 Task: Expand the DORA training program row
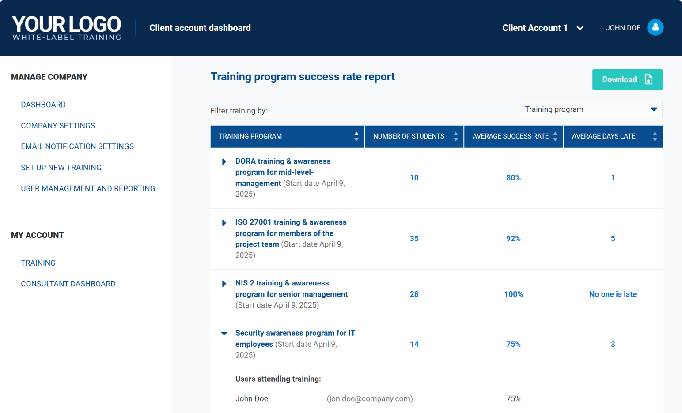[224, 161]
